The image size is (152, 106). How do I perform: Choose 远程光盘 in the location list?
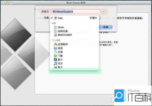(x=74, y=31)
